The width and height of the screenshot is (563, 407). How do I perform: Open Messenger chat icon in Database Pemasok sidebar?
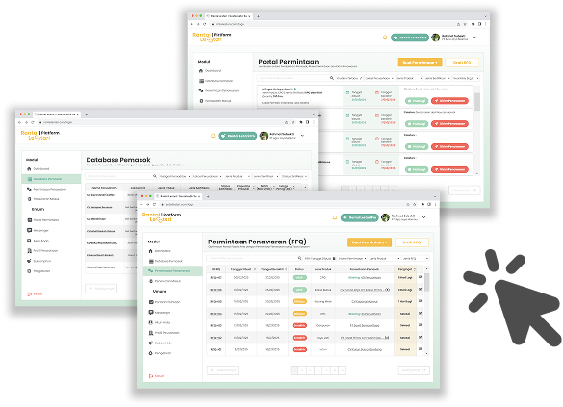point(30,230)
